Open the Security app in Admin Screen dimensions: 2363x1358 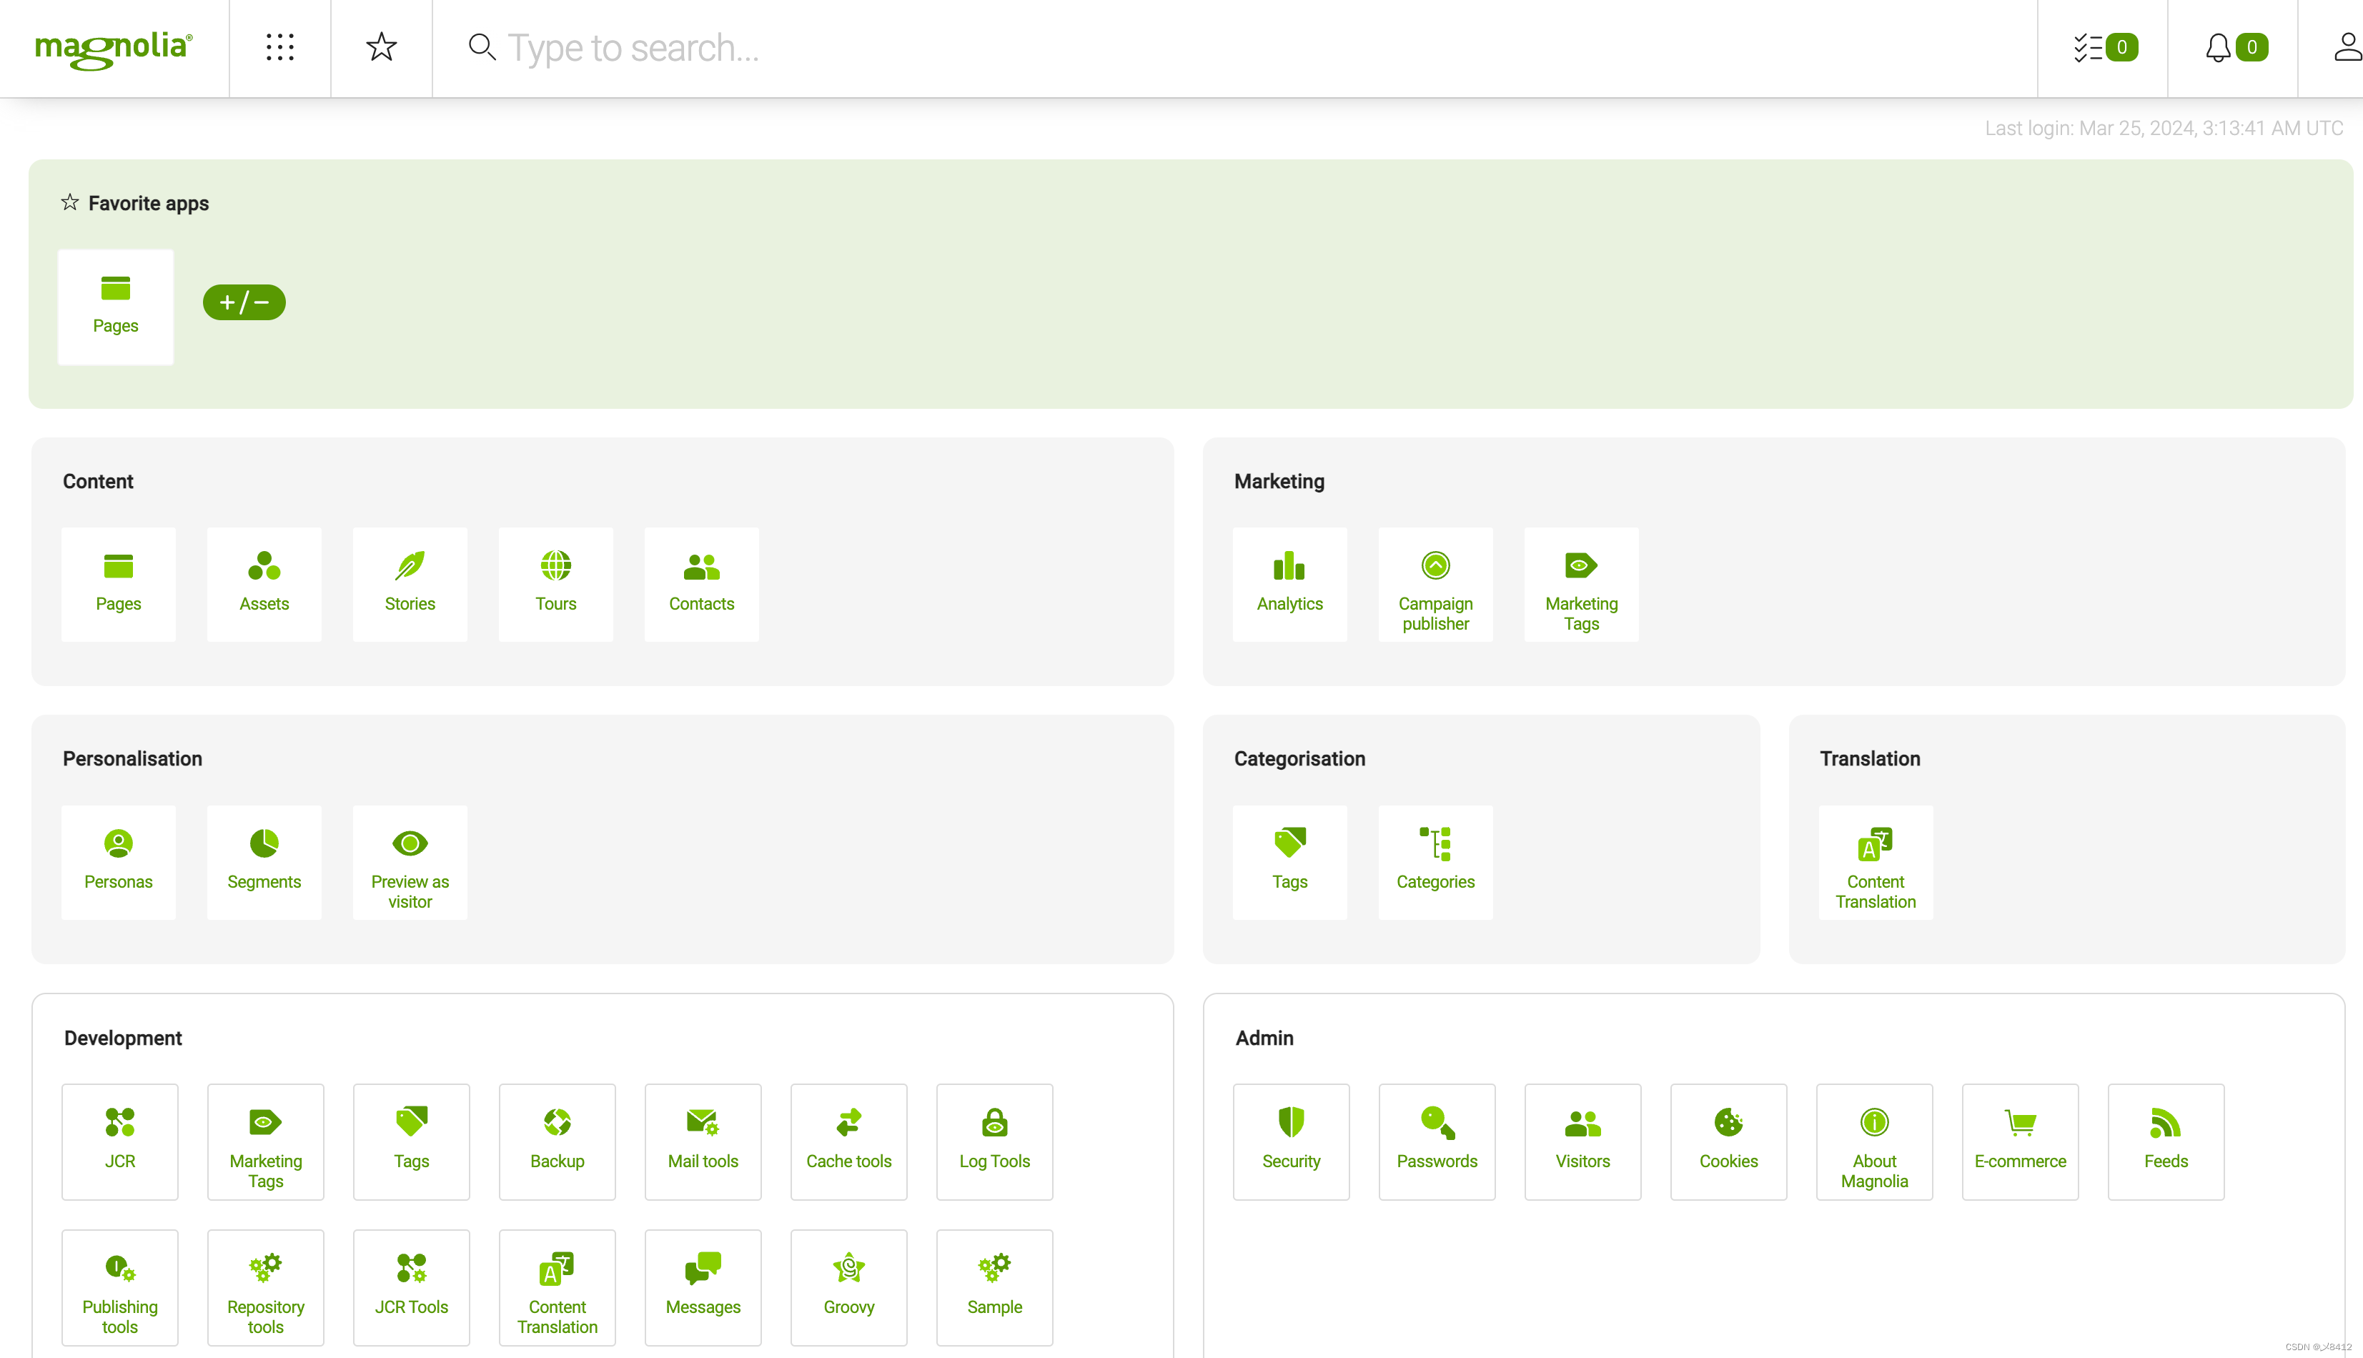pyautogui.click(x=1291, y=1141)
